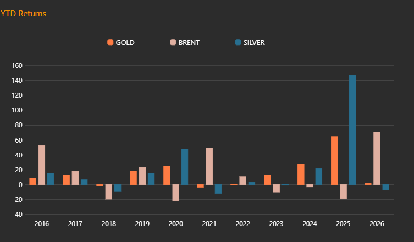Select the SILVER bar for 2019

click(x=151, y=179)
